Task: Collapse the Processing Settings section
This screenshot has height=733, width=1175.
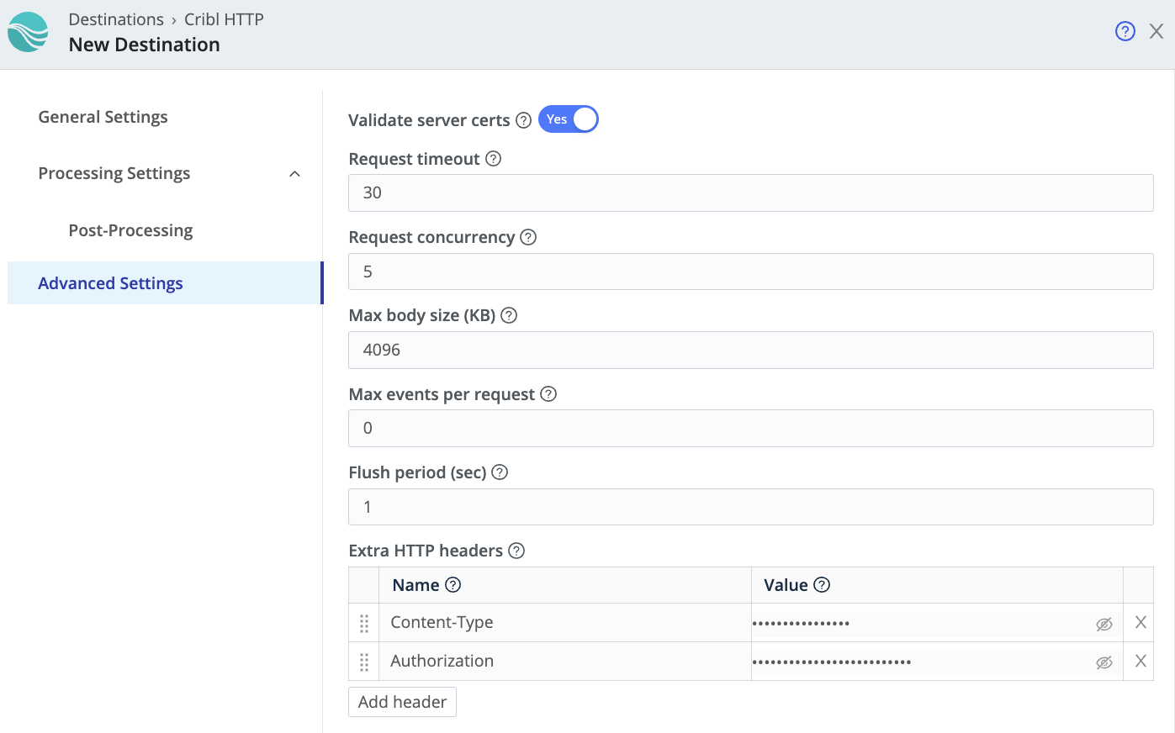Action: click(294, 173)
